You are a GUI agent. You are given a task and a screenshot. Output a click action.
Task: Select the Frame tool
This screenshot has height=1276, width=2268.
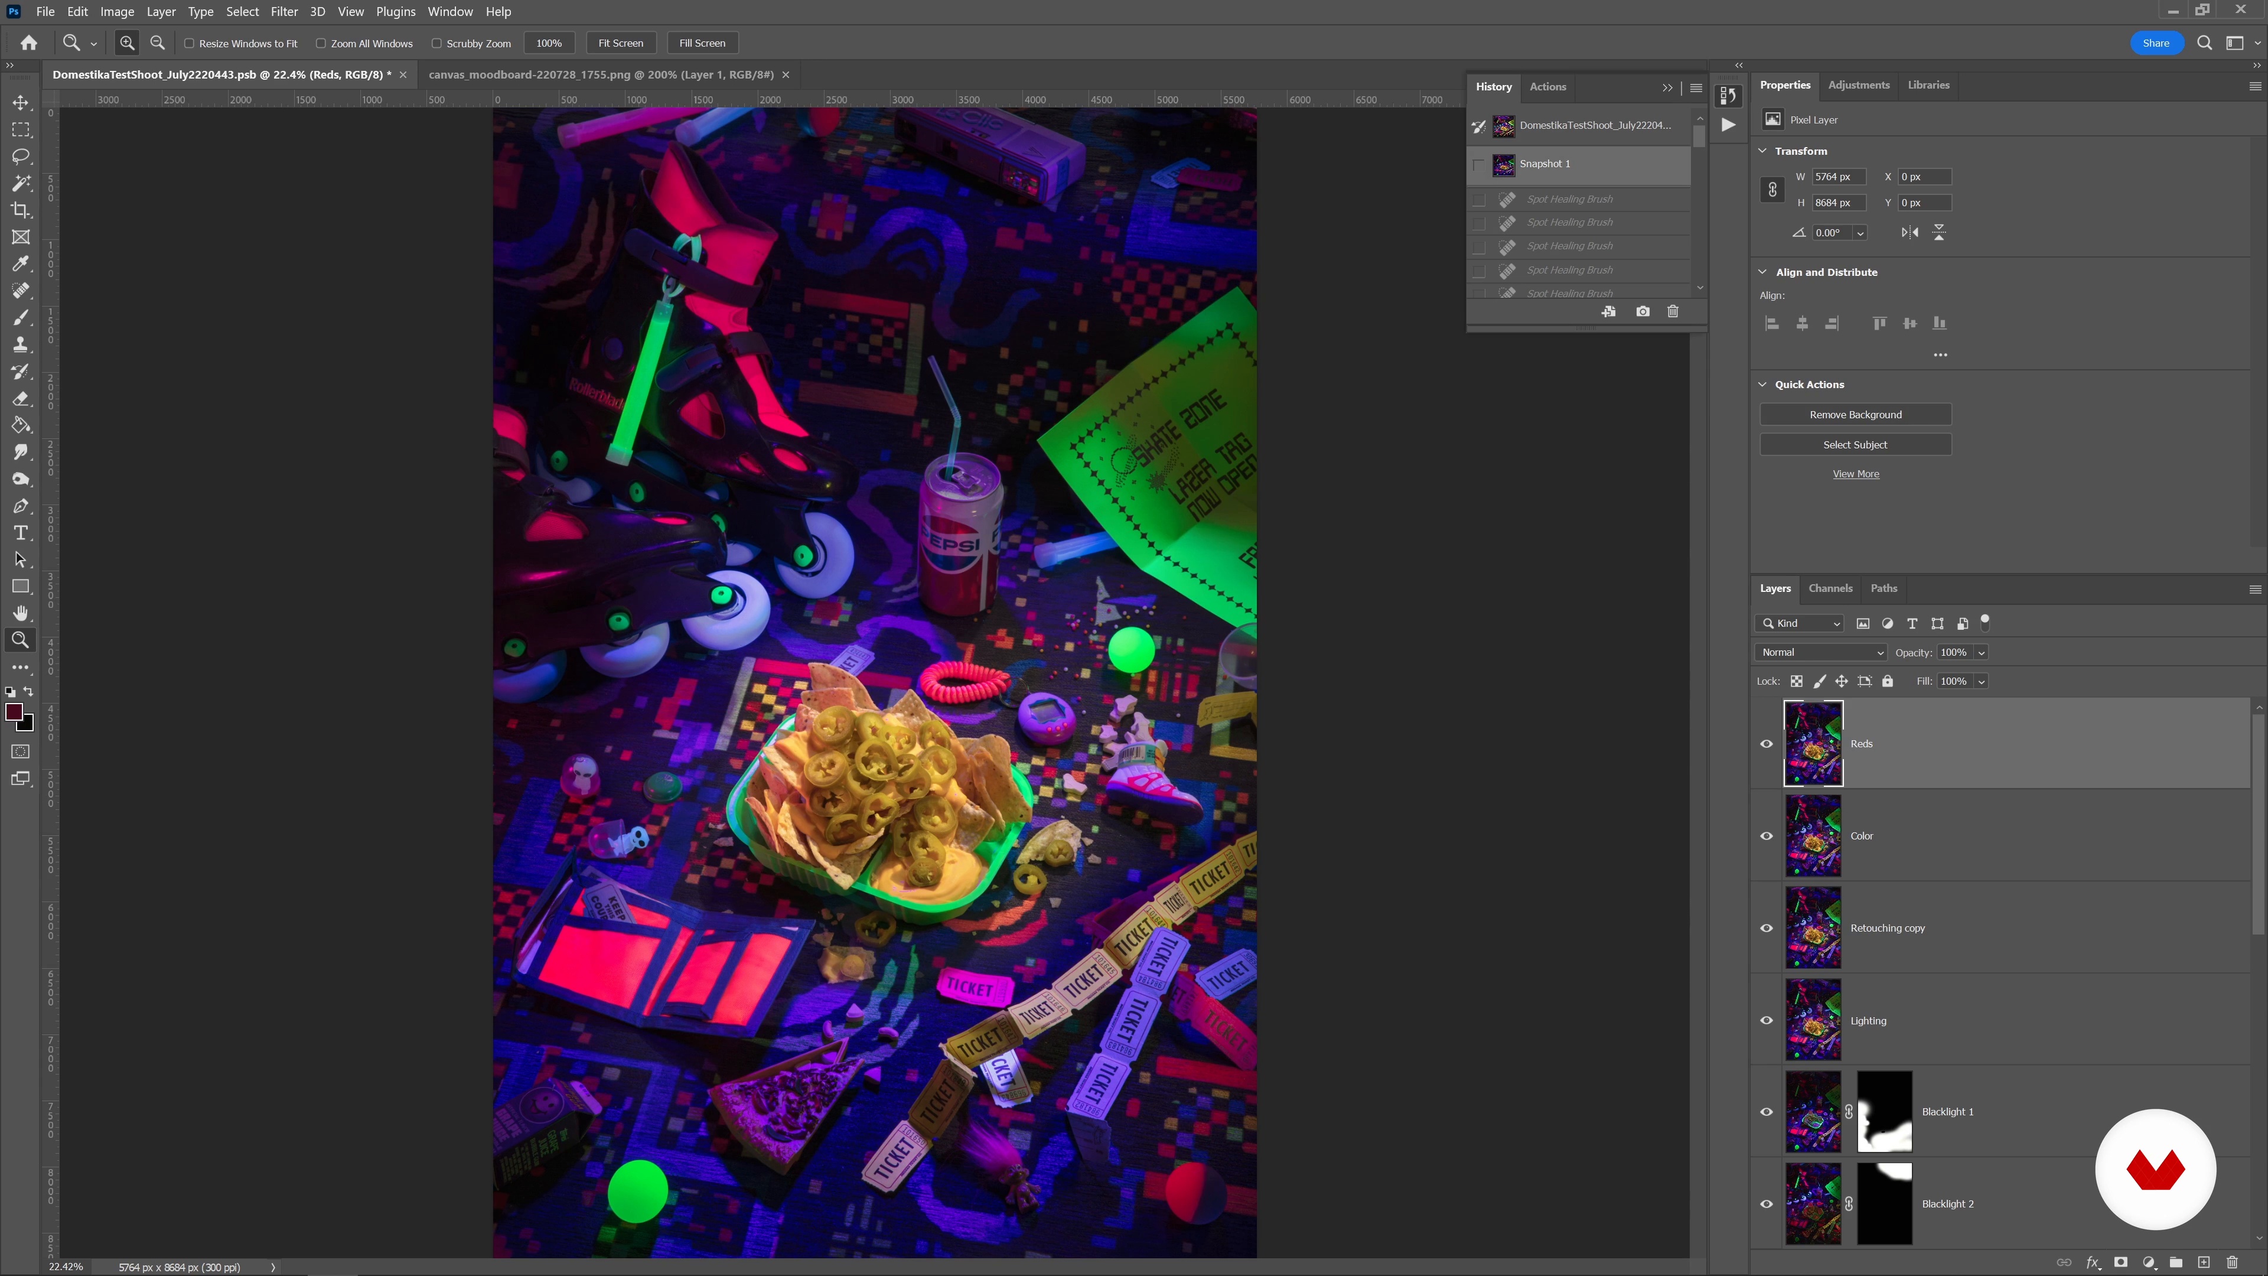click(20, 237)
